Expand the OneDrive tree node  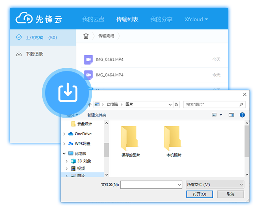64,134
